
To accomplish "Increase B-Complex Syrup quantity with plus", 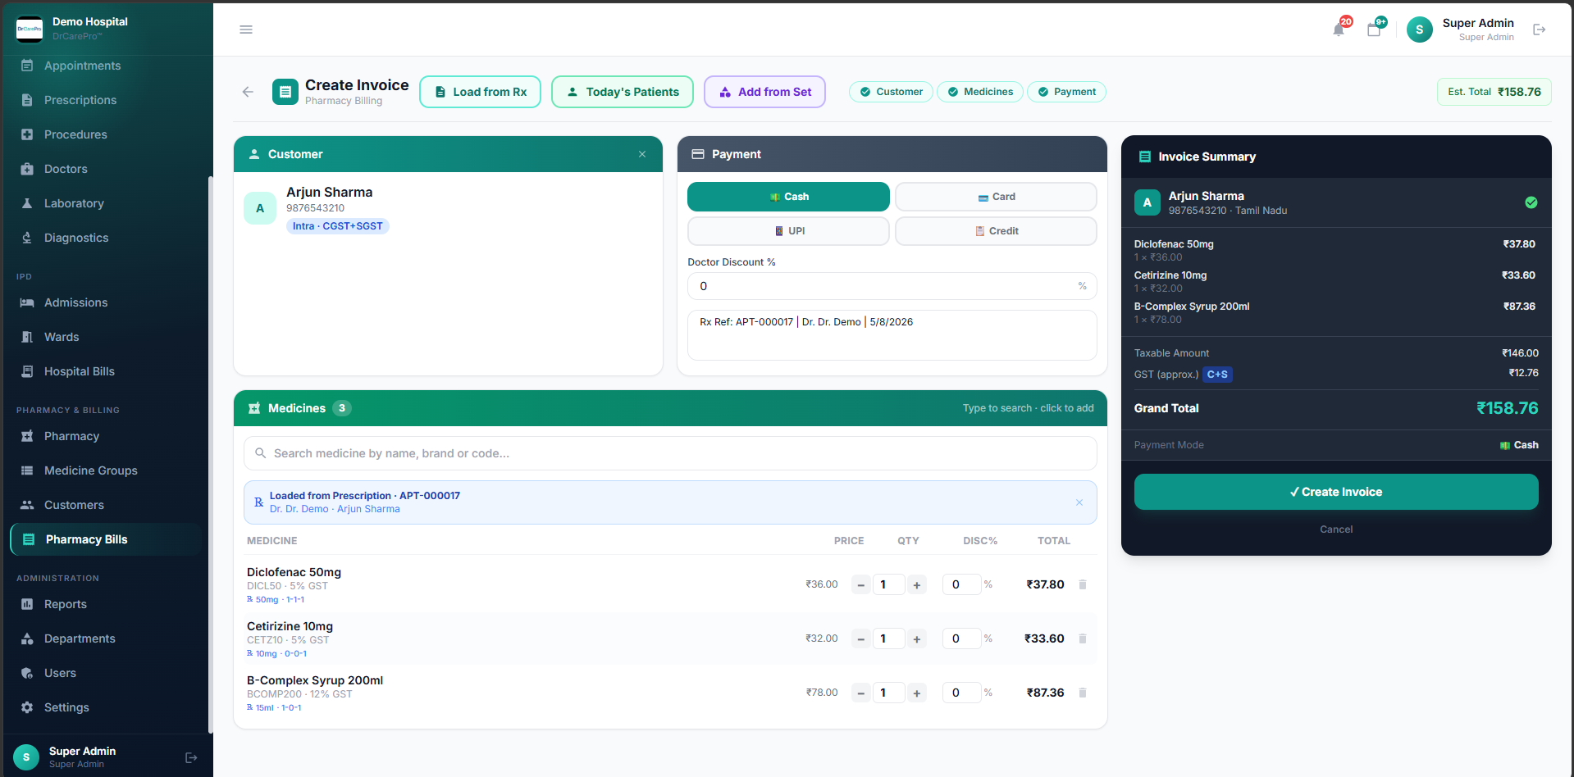I will point(917,693).
